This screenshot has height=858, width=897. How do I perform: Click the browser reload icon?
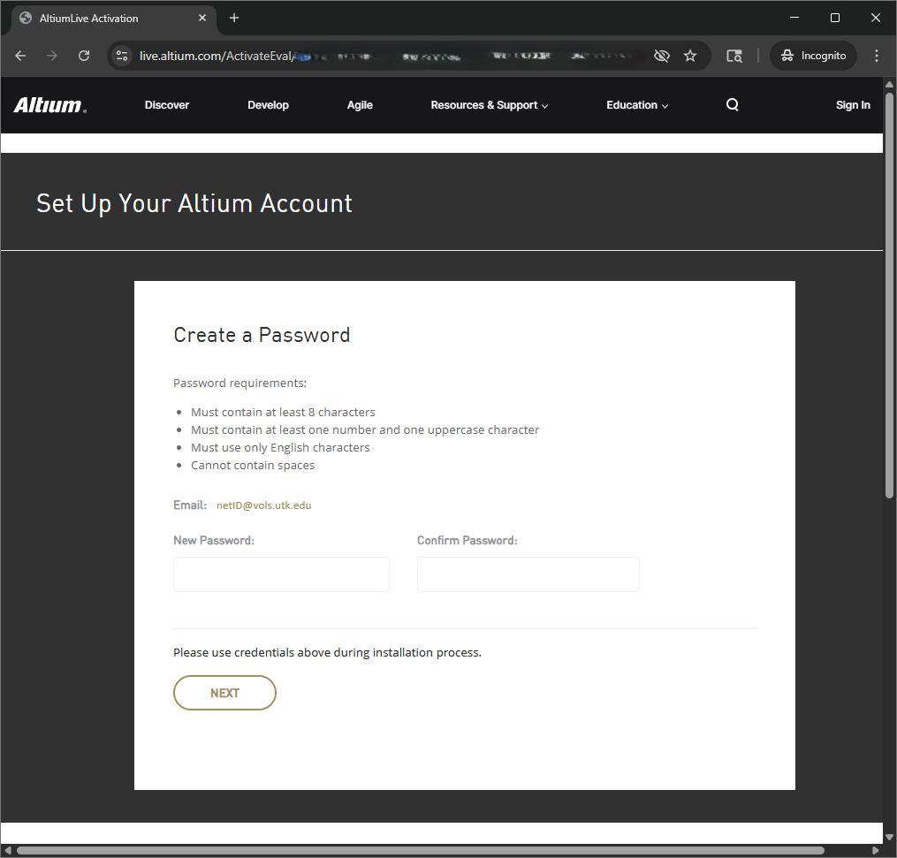point(84,56)
